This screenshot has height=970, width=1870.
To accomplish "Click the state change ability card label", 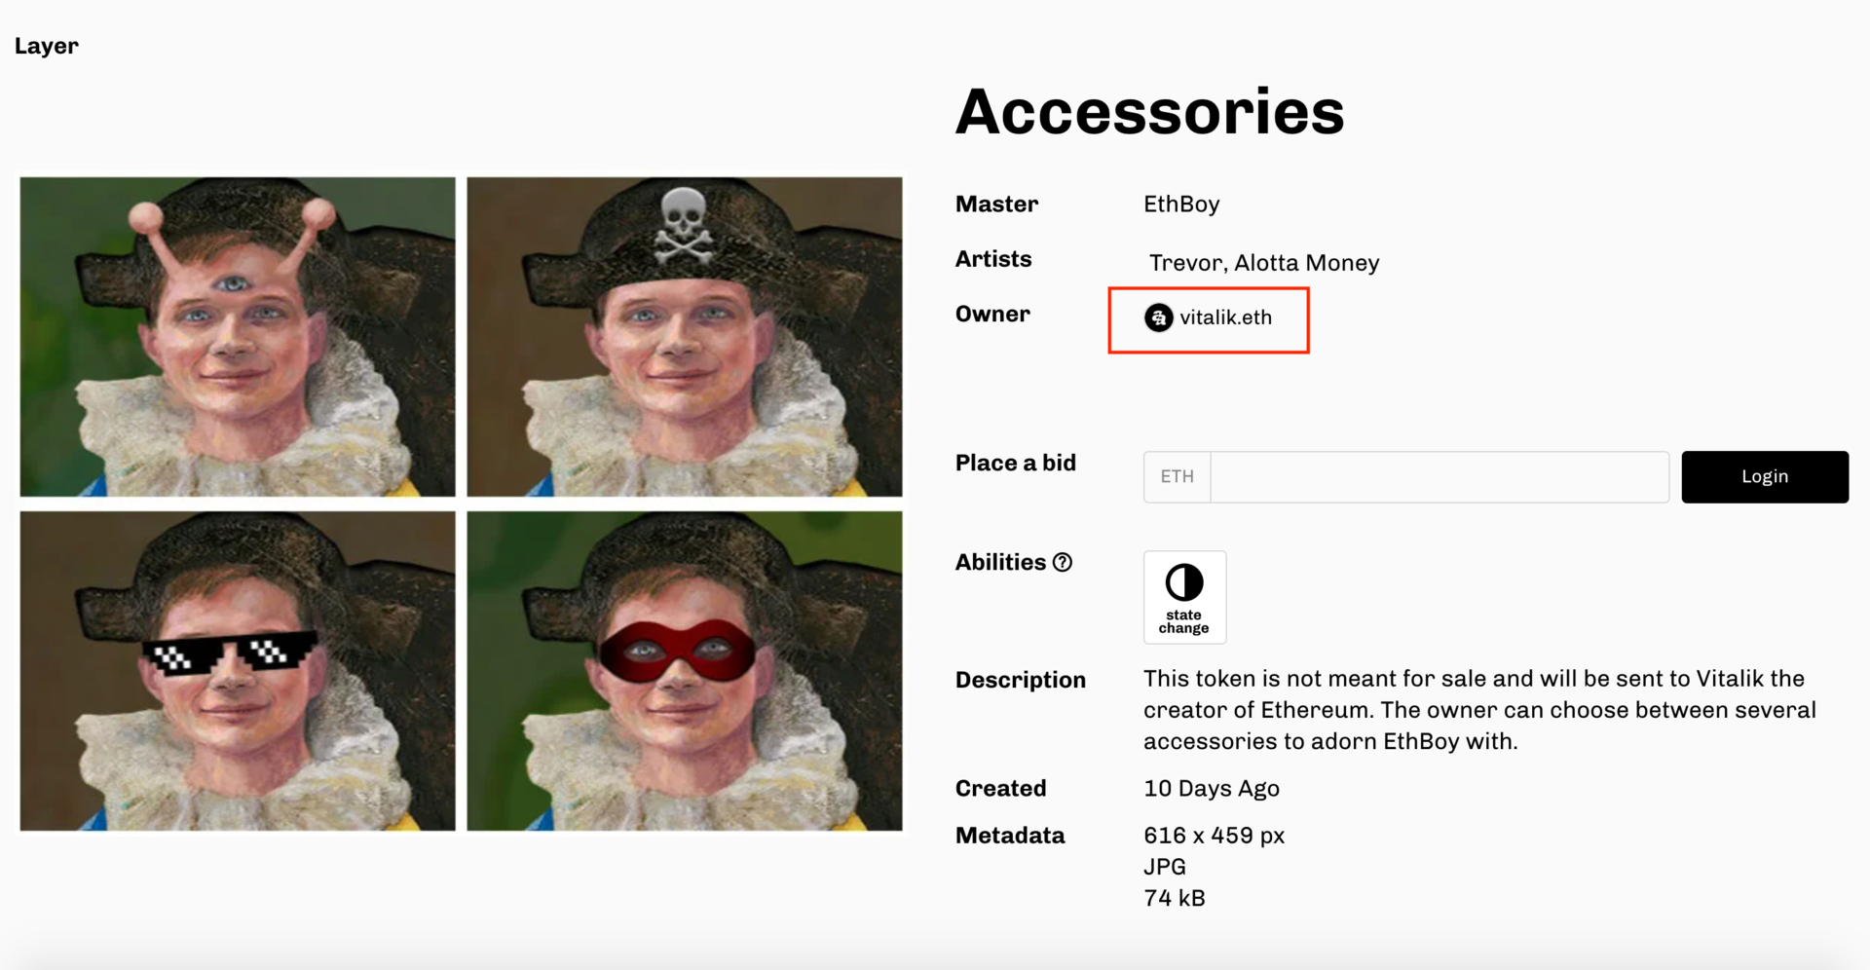I will pyautogui.click(x=1183, y=621).
